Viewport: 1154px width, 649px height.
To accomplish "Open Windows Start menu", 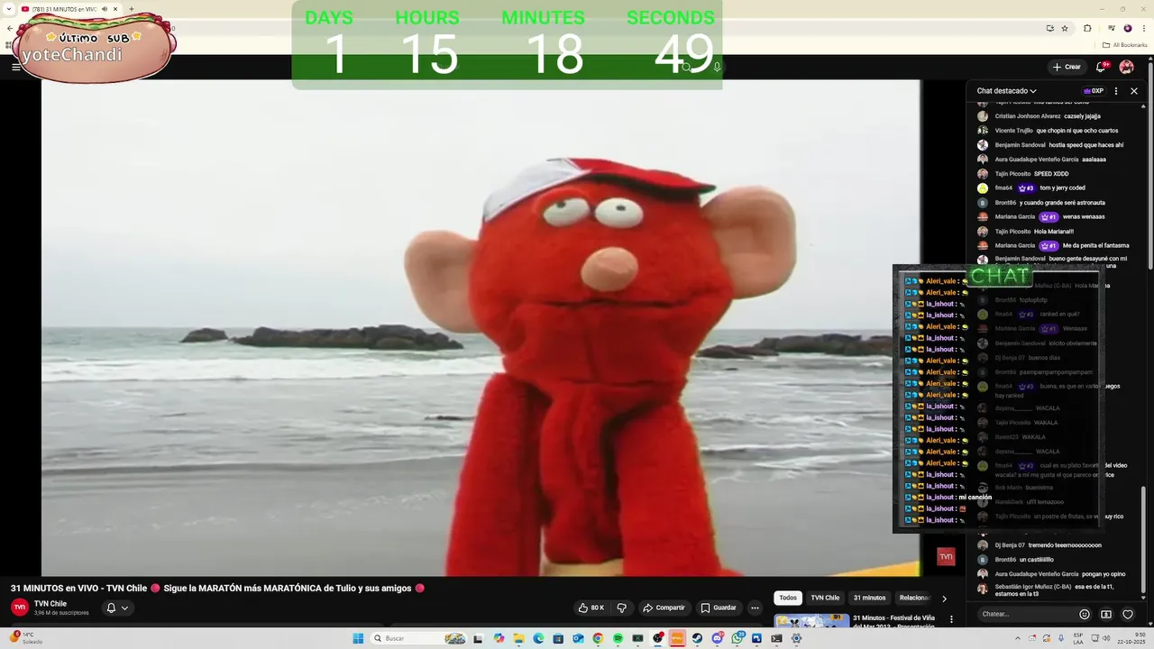I will tap(358, 638).
